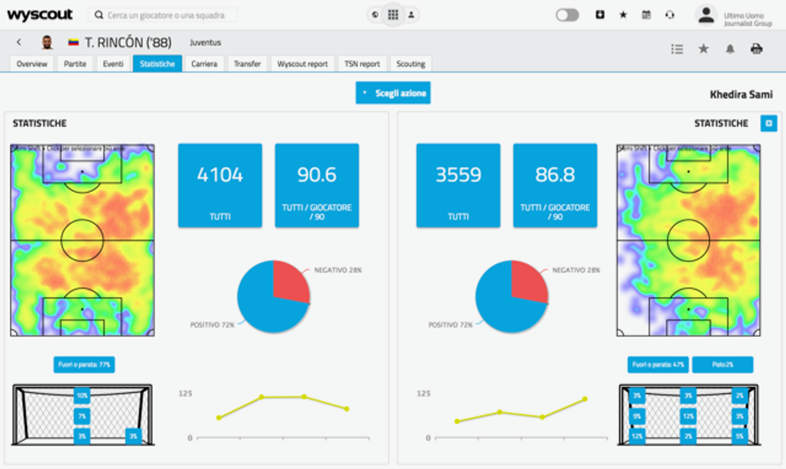Screen dimensions: 786x469
Task: Click the headset support icon
Action: pyautogui.click(x=670, y=15)
